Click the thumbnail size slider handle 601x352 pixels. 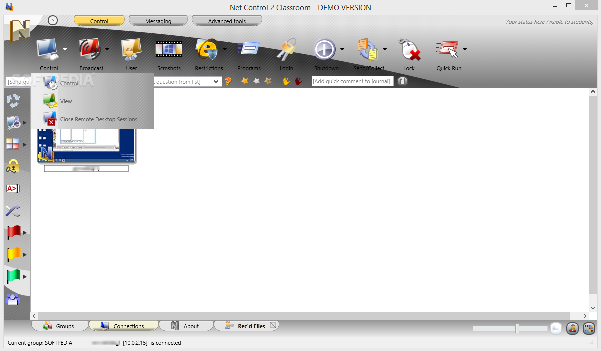click(x=517, y=328)
